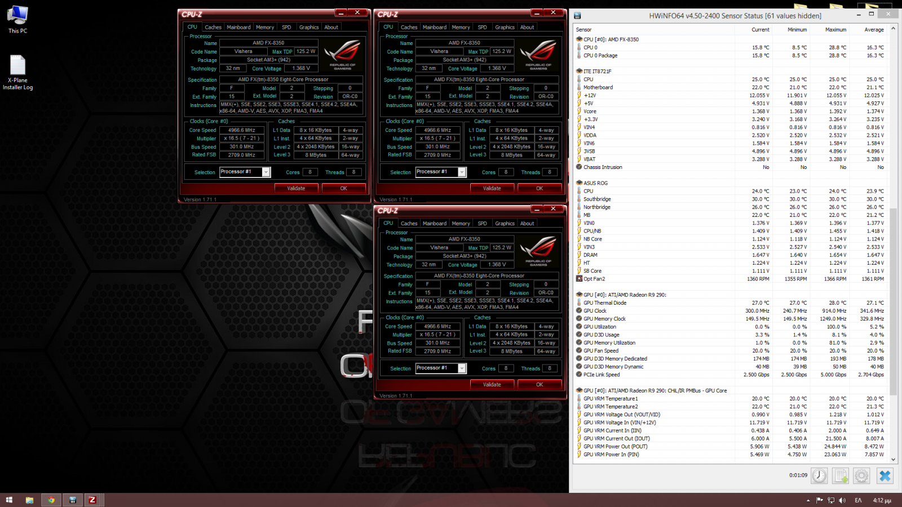This screenshot has width=902, height=507.
Task: Click the ITE IT8721F sensor group icon
Action: pos(579,72)
